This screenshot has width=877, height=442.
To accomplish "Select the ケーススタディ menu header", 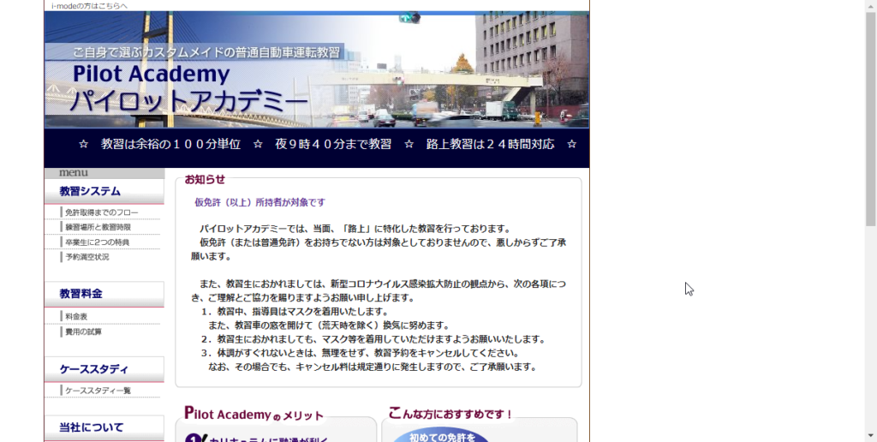I will pyautogui.click(x=93, y=369).
